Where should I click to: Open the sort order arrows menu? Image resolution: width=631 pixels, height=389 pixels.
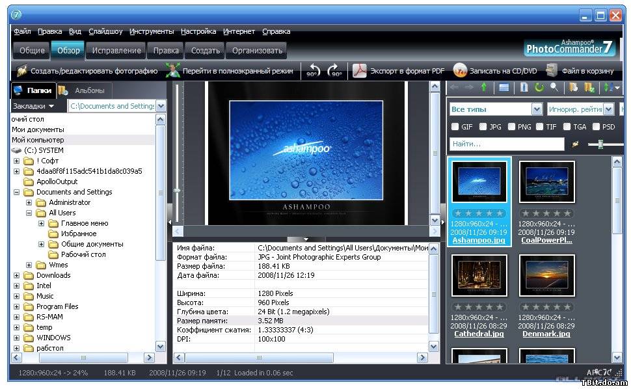click(x=611, y=88)
